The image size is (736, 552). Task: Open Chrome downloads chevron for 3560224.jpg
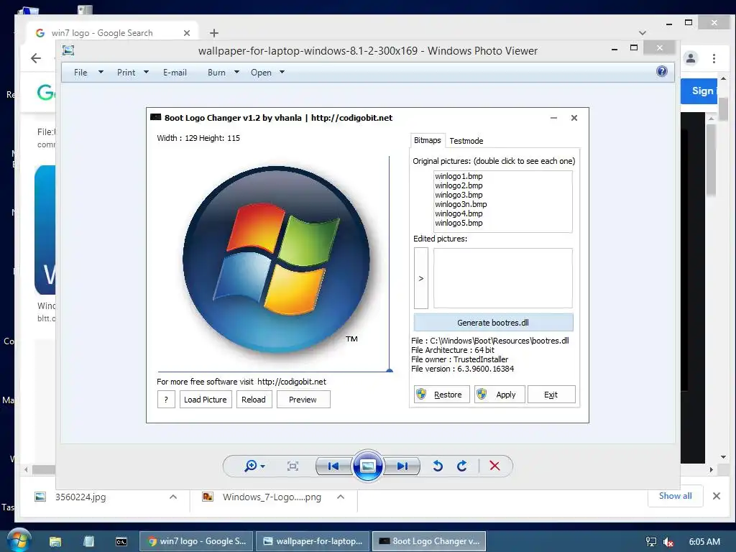[173, 497]
